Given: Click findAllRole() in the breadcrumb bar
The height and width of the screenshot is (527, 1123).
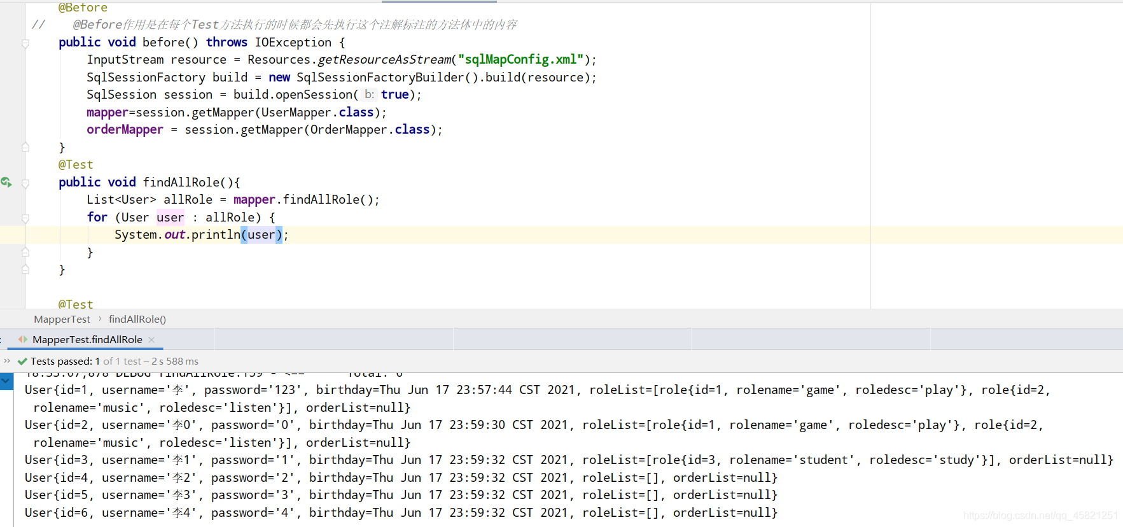Looking at the screenshot, I should (137, 320).
